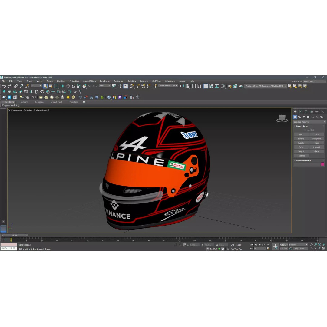
Task: Toggle Auto Key animation mode
Action: tap(283, 245)
